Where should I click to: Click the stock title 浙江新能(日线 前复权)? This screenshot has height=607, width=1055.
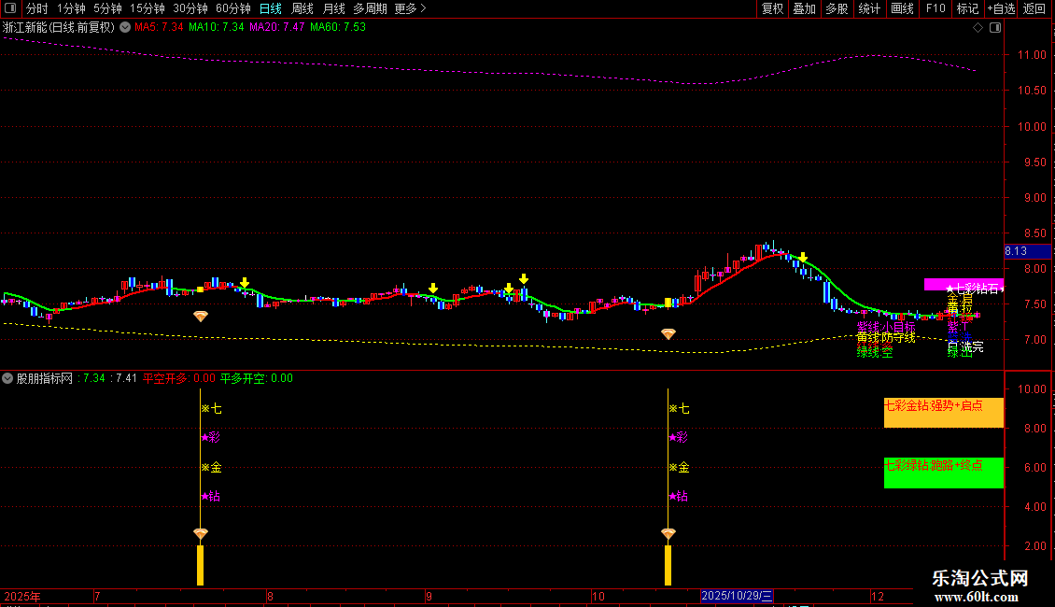(59, 28)
